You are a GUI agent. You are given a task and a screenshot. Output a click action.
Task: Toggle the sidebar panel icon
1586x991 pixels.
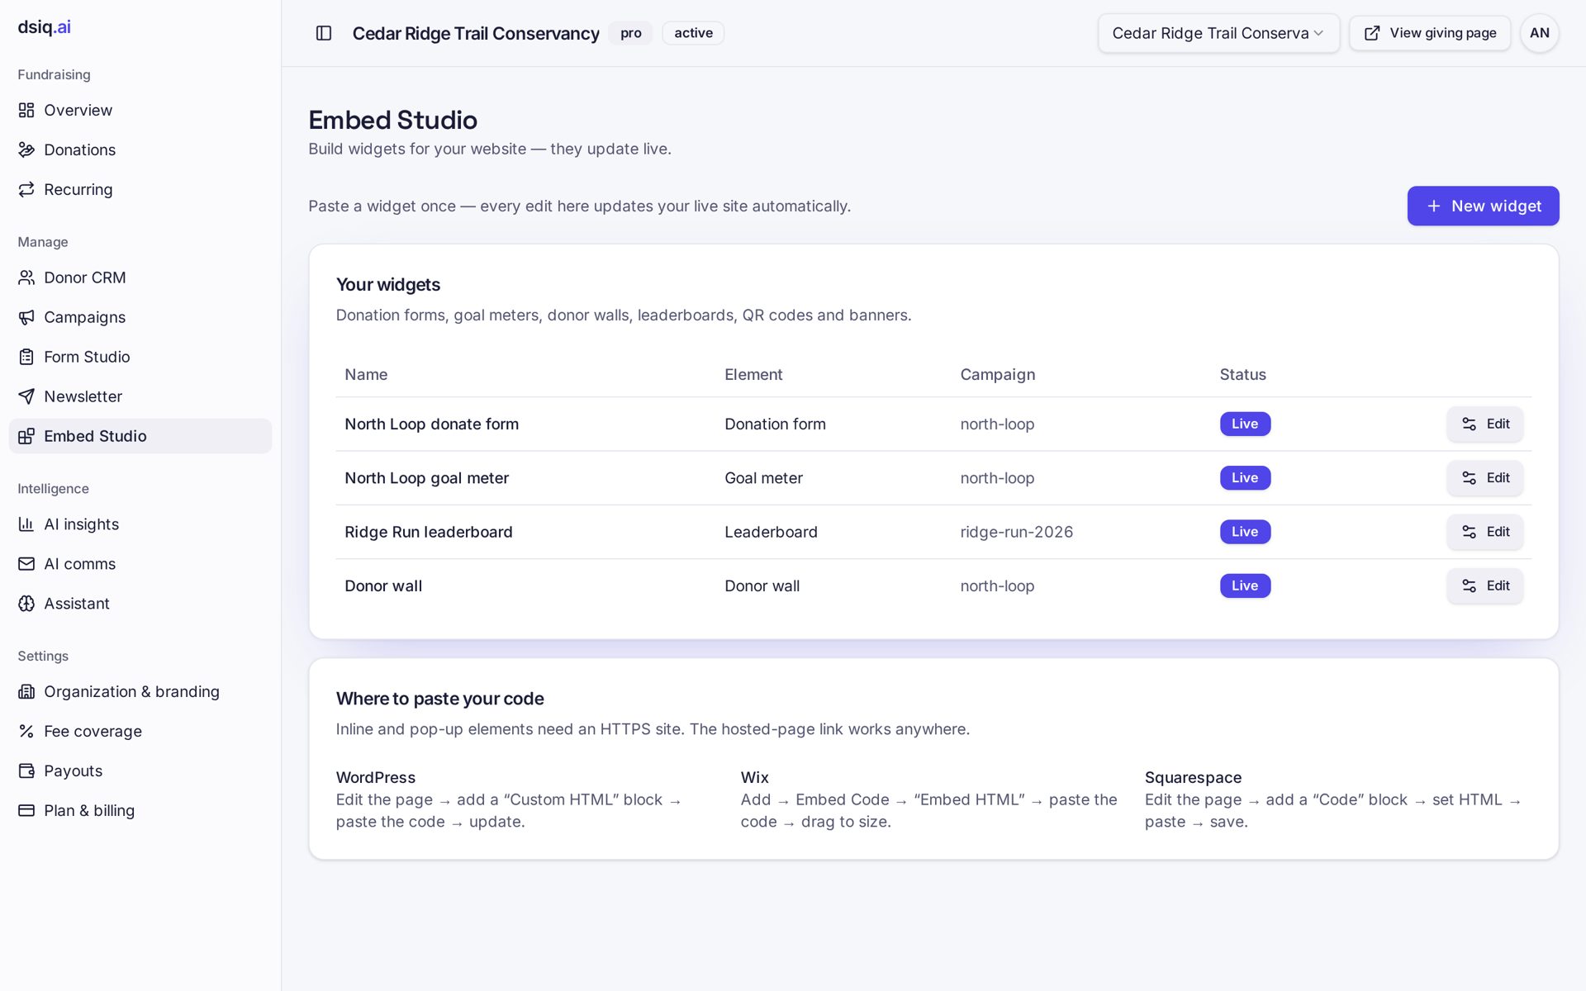[324, 33]
